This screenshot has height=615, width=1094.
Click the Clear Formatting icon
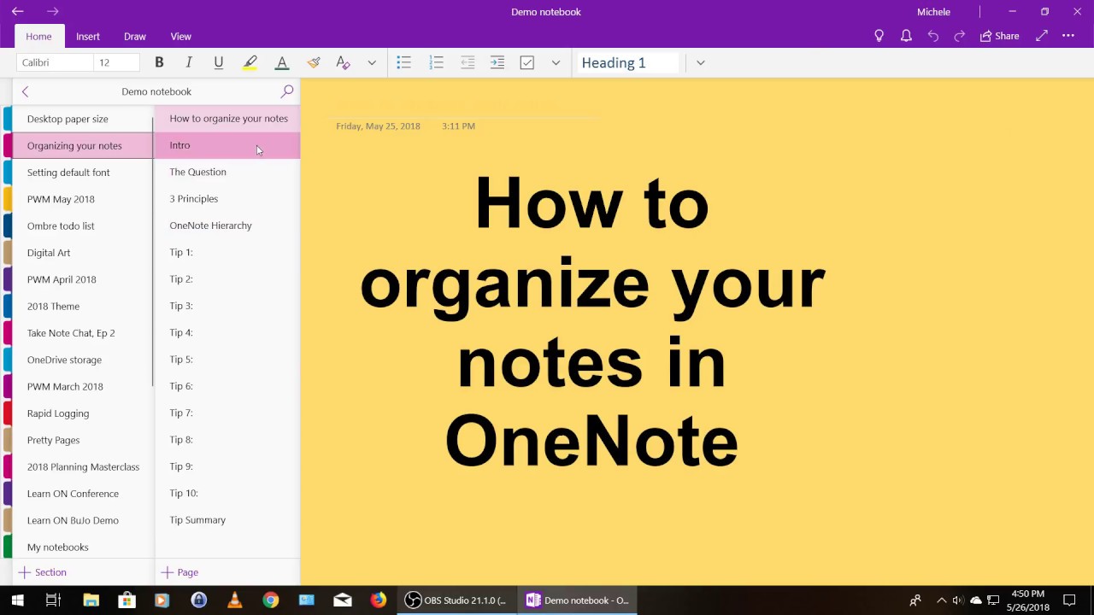pos(344,62)
